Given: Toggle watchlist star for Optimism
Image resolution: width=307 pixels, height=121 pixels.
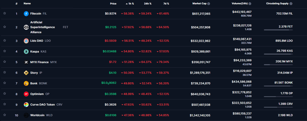Looking at the screenshot, I should 4,94.
